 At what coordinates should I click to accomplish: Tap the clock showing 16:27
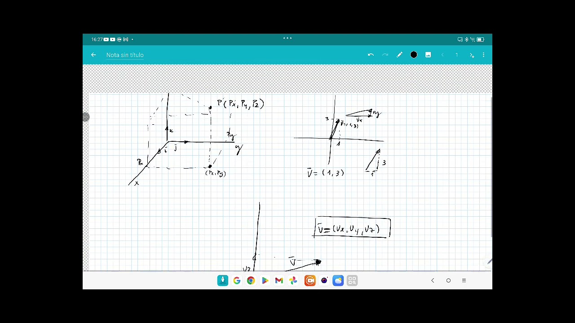97,39
